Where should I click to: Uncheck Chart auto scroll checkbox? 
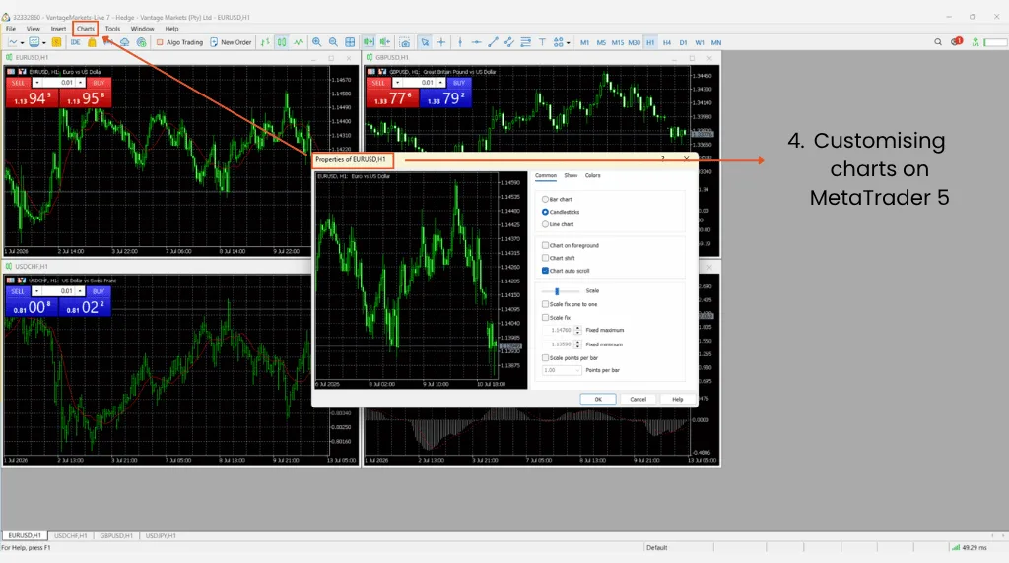(x=545, y=271)
